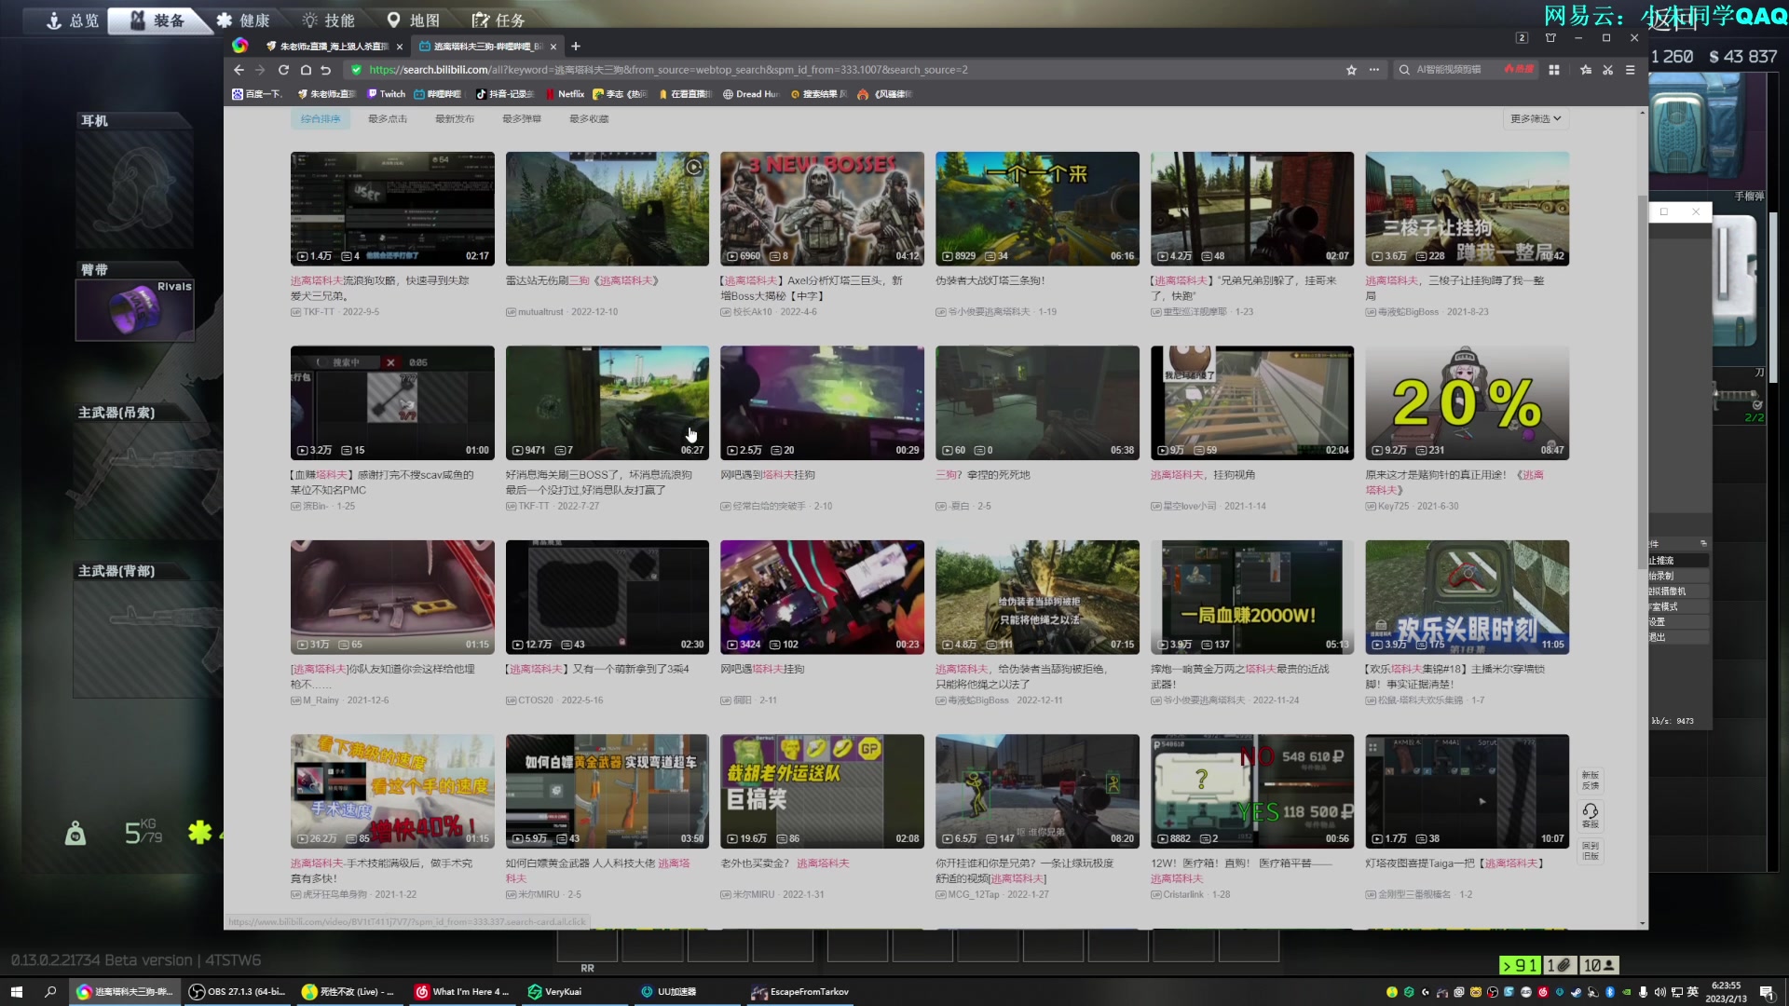Close the 逃离塔科夫三狗 bilibili tab

[553, 47]
